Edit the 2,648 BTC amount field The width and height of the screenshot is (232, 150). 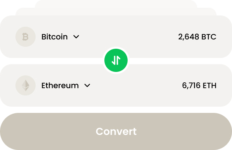pos(197,37)
